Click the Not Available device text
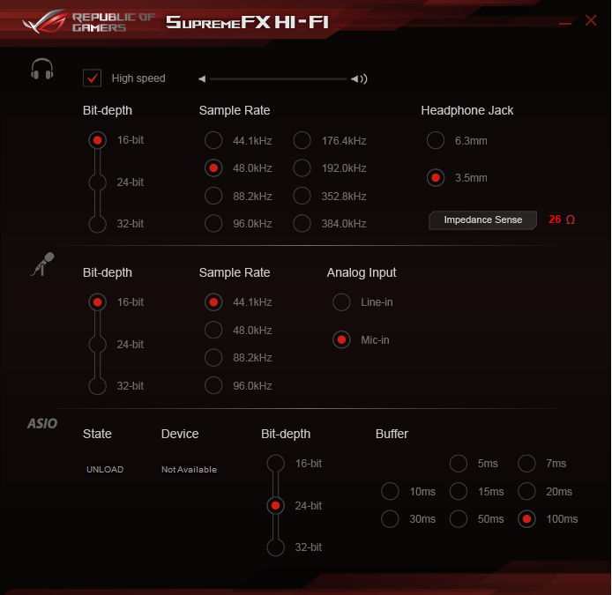The height and width of the screenshot is (595, 612). point(189,469)
